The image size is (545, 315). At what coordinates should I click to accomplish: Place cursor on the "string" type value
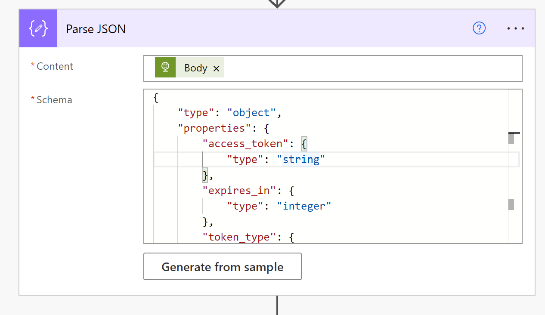tap(301, 160)
